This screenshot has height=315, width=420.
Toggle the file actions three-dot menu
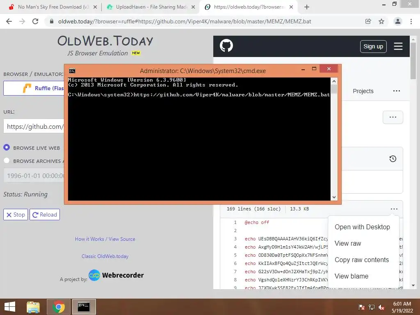pyautogui.click(x=394, y=209)
